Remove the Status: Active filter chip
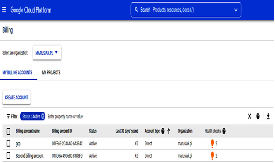Screen dimensions: 275x163 (x=43, y=116)
